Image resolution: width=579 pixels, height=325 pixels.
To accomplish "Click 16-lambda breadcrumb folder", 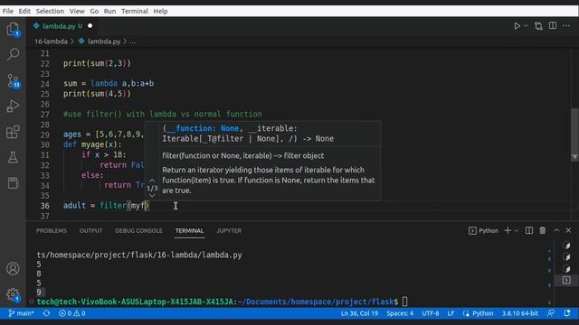I will pos(51,42).
